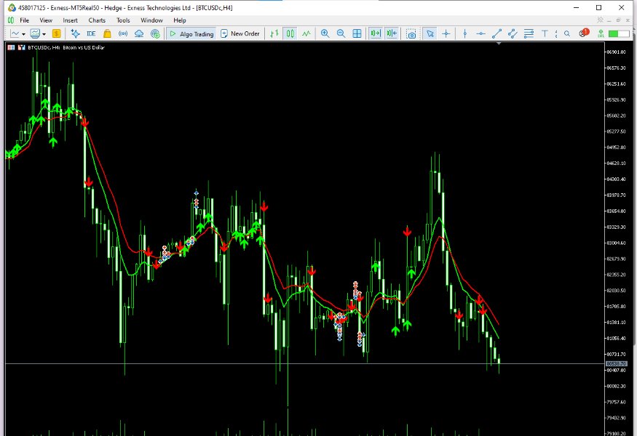Draw a vertical line

(x=465, y=33)
